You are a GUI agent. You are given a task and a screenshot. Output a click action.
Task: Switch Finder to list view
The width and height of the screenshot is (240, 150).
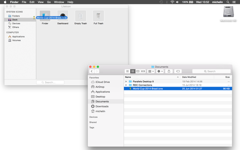point(133,71)
